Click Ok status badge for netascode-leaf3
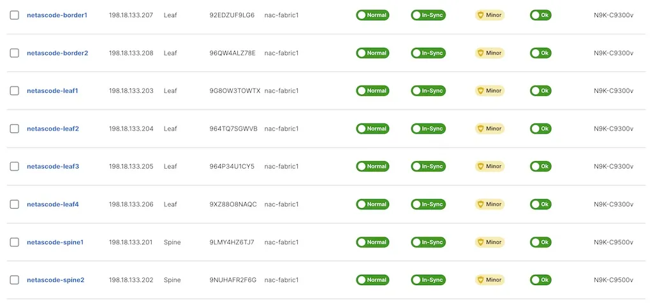Viewport: 653px width, 308px height. click(x=540, y=167)
